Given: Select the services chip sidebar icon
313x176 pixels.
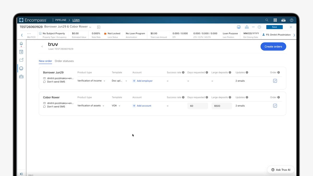Looking at the screenshot, I should point(21,68).
